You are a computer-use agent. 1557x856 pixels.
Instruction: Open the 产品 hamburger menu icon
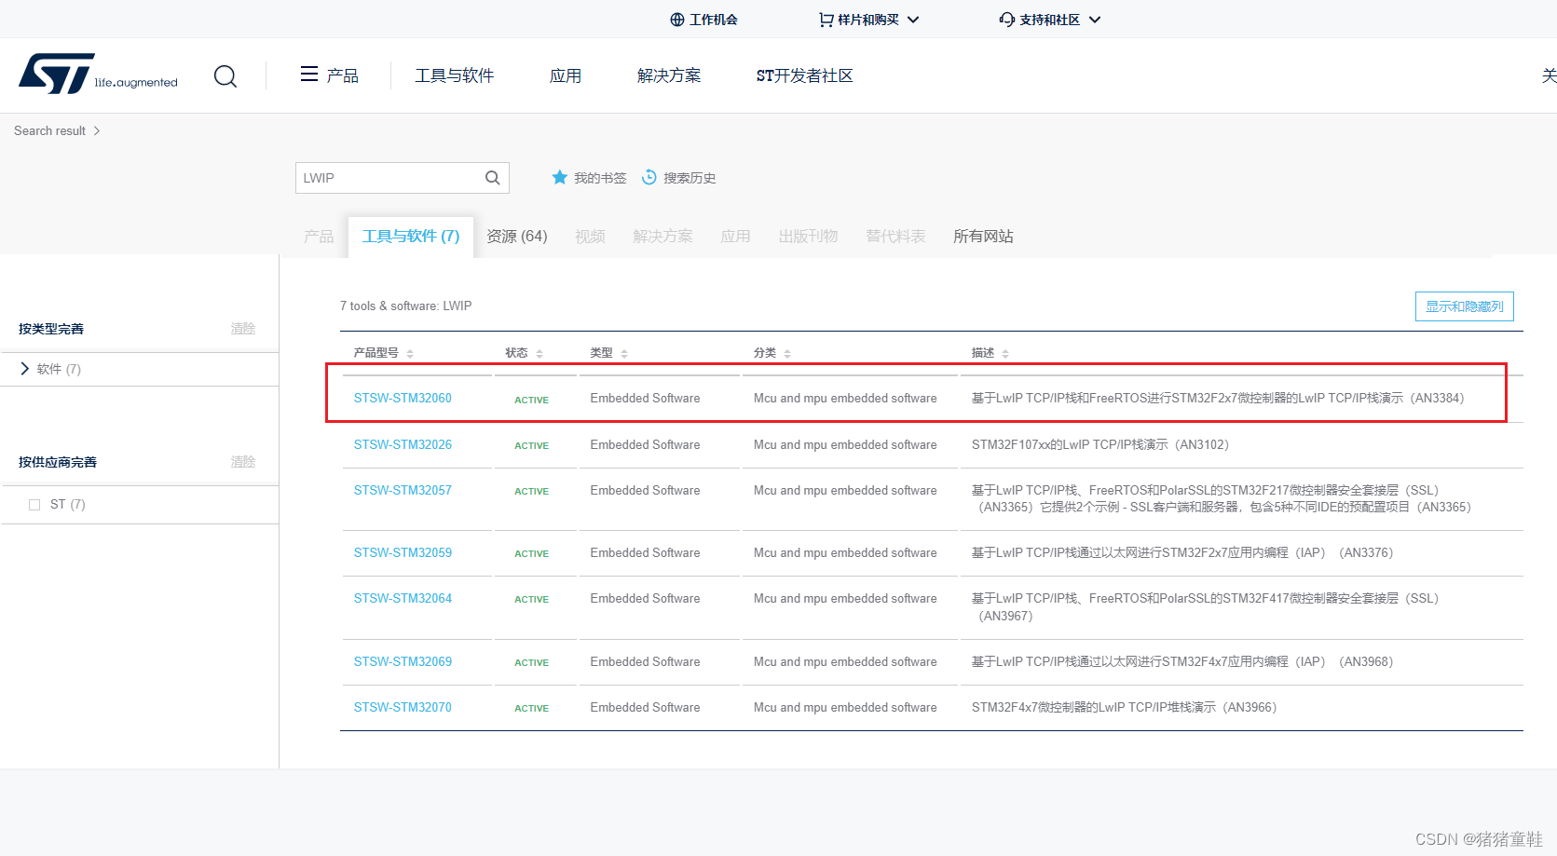309,75
